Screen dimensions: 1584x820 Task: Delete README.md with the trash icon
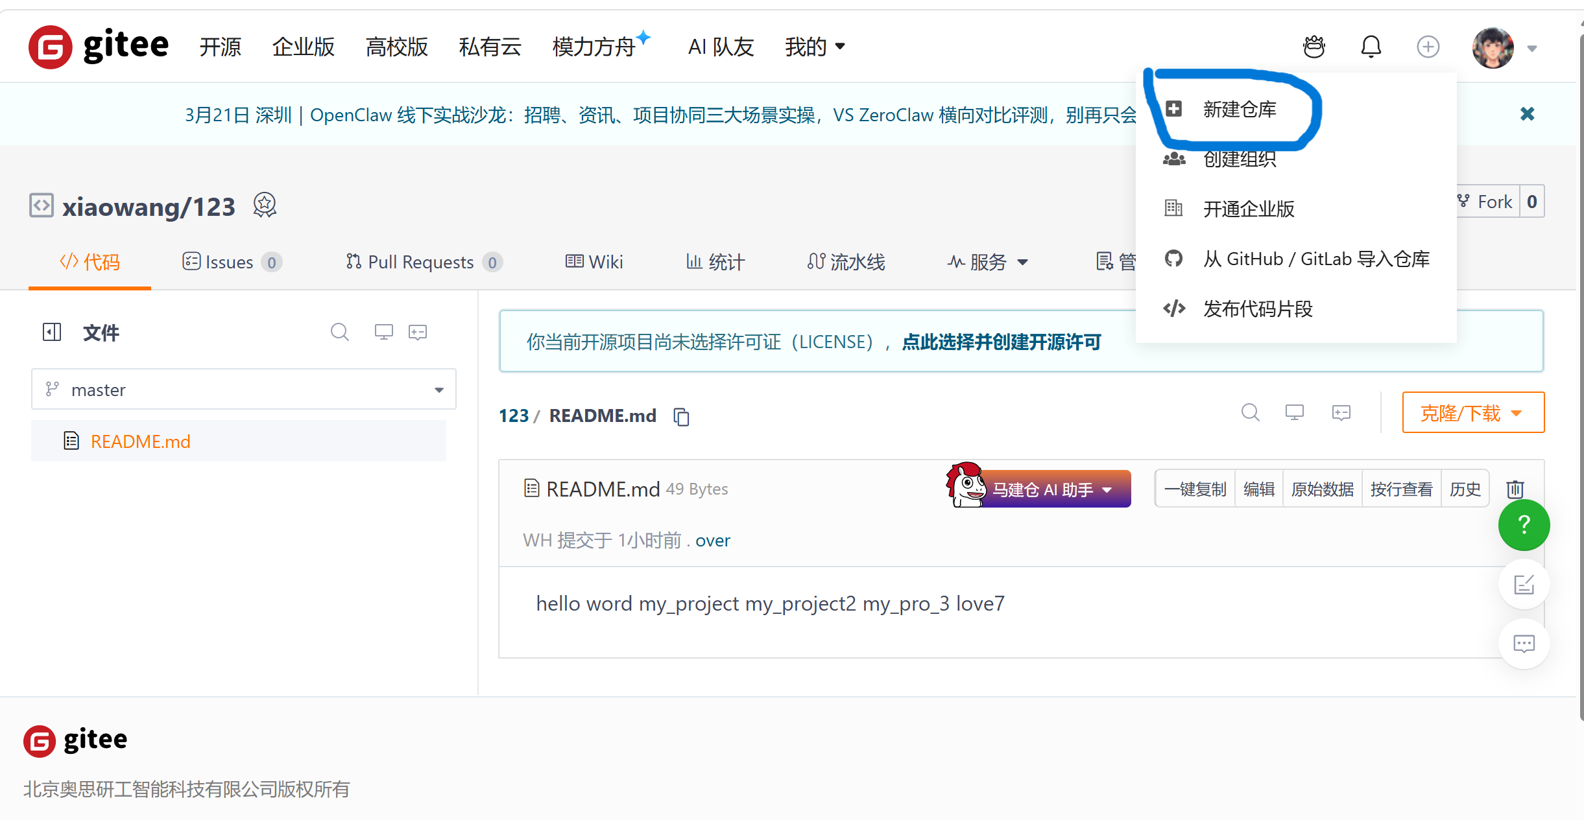click(1515, 489)
